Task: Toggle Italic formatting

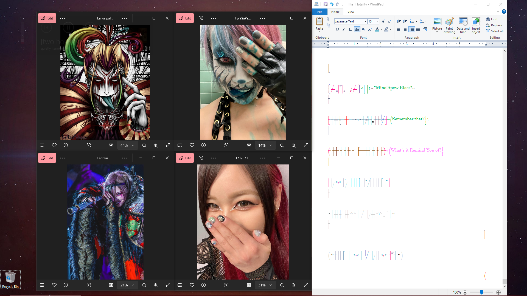Action: (x=344, y=29)
